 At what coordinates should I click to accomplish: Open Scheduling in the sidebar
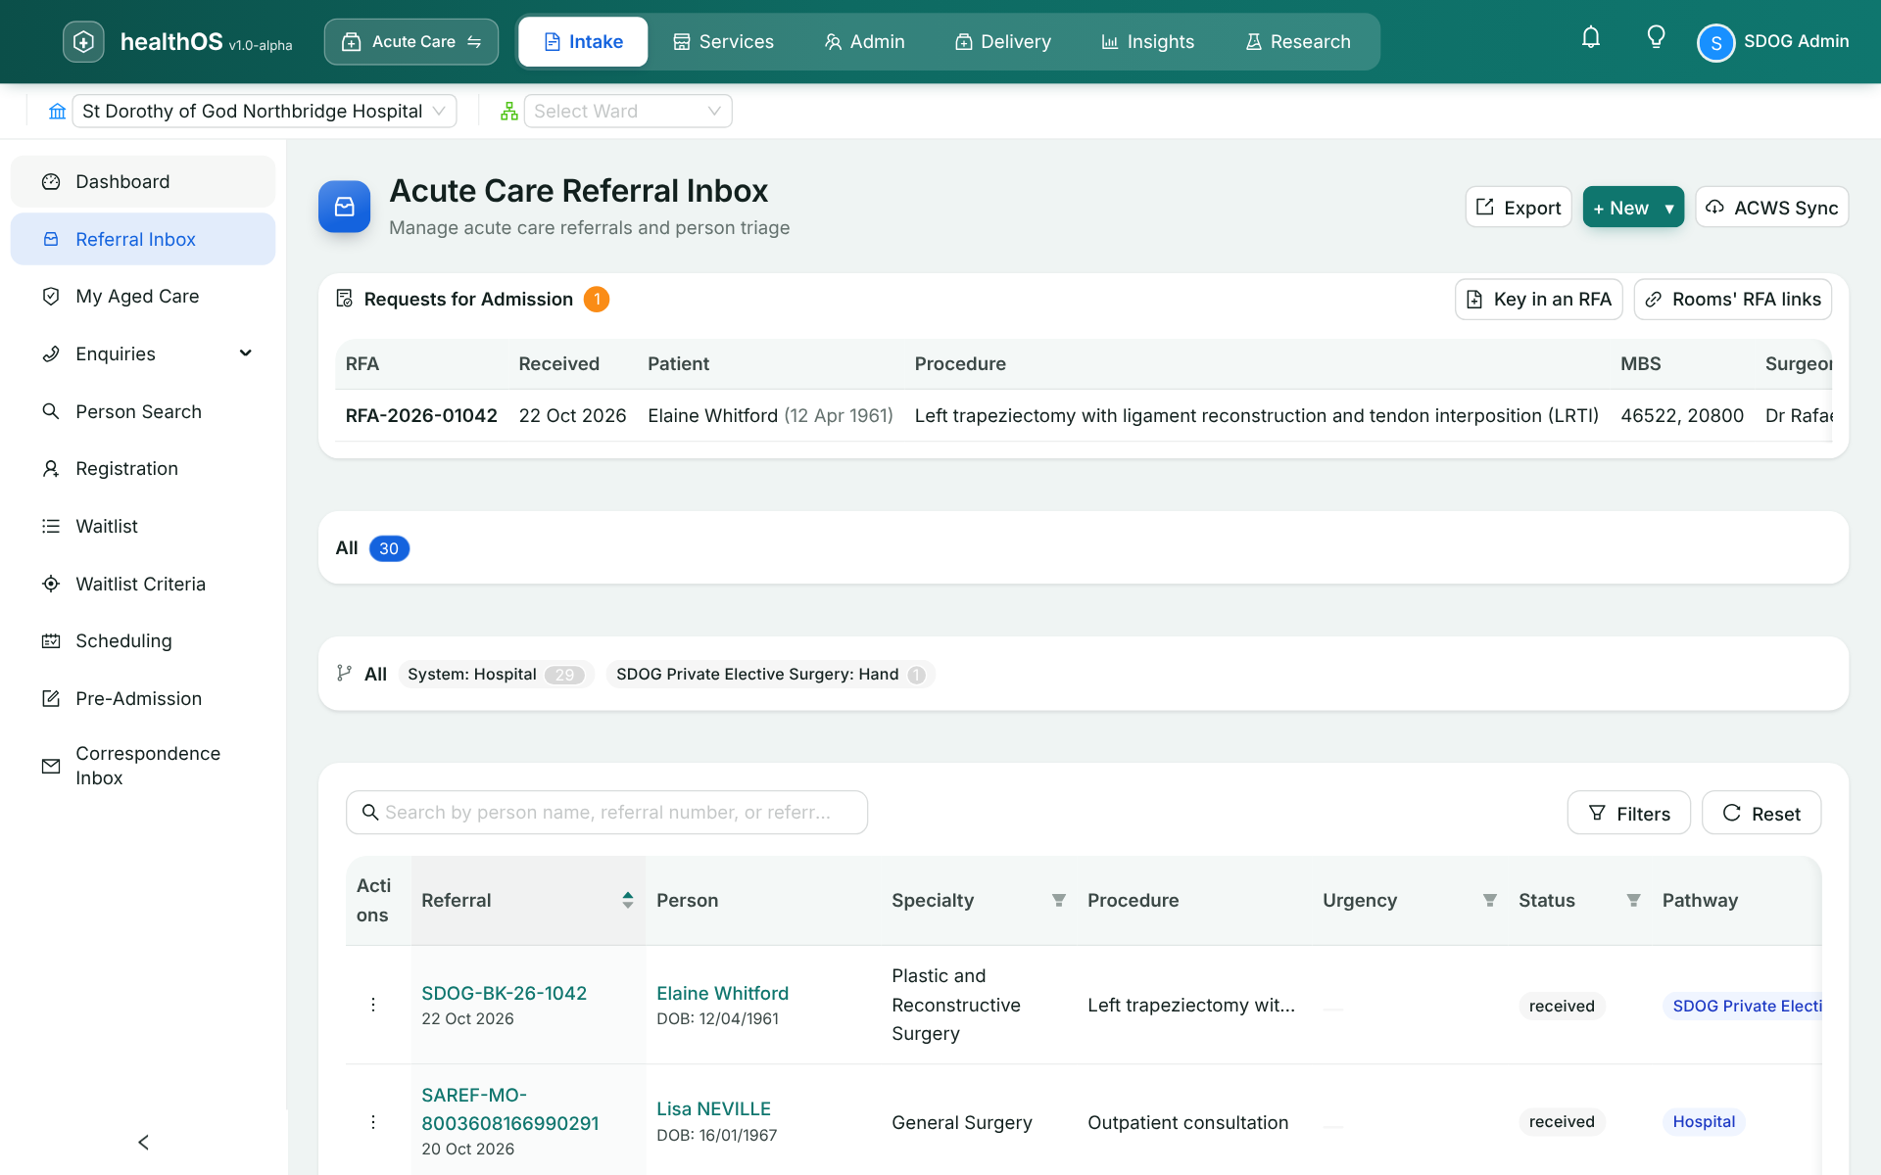tap(143, 641)
